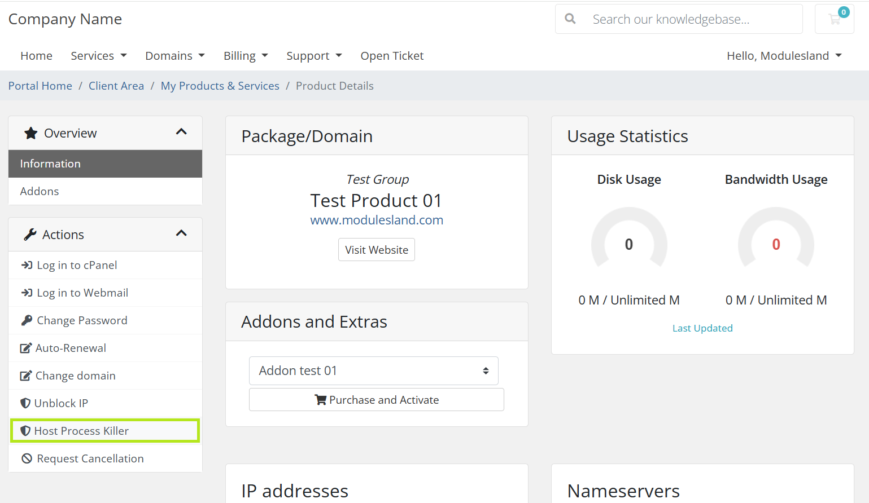Click the Log in to cPanel icon

[x=27, y=265]
